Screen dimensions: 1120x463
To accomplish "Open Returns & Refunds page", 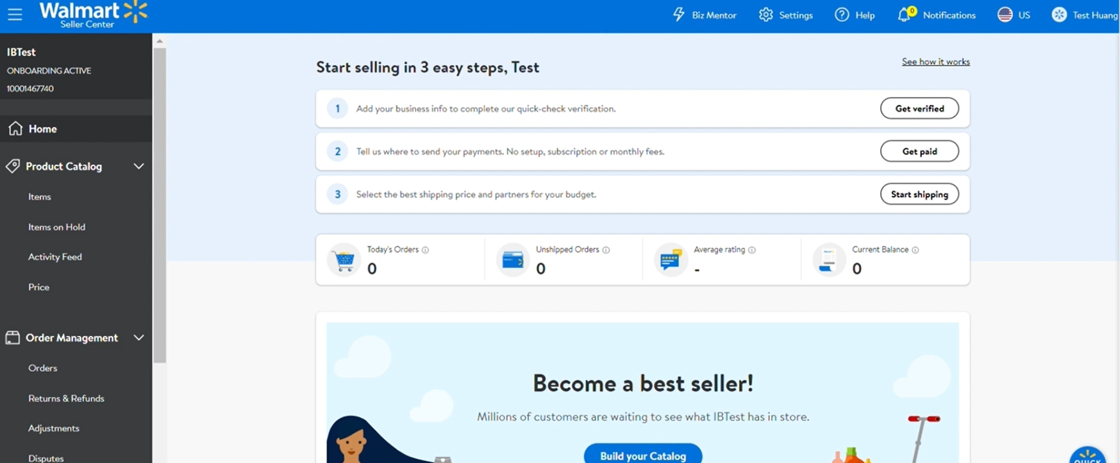I will [x=66, y=398].
